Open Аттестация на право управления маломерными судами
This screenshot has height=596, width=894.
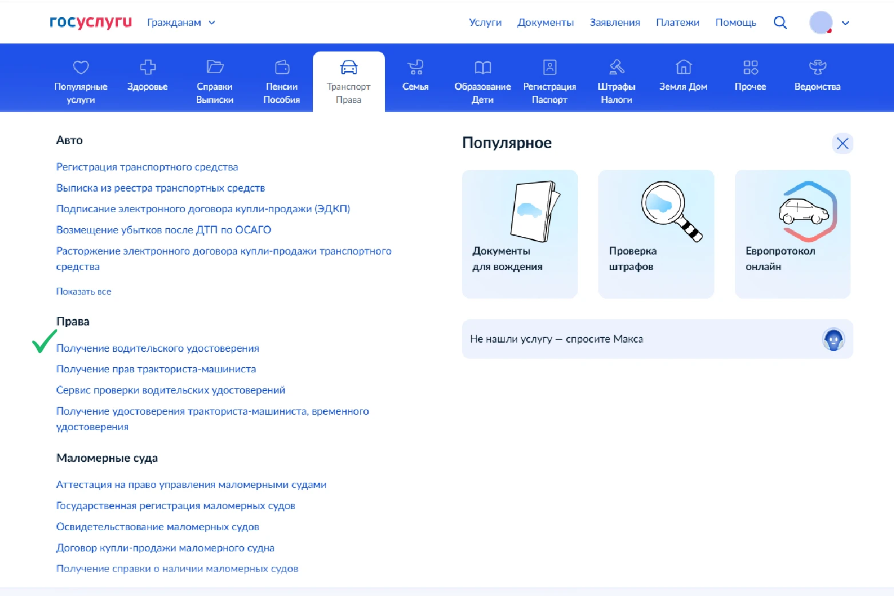(191, 484)
